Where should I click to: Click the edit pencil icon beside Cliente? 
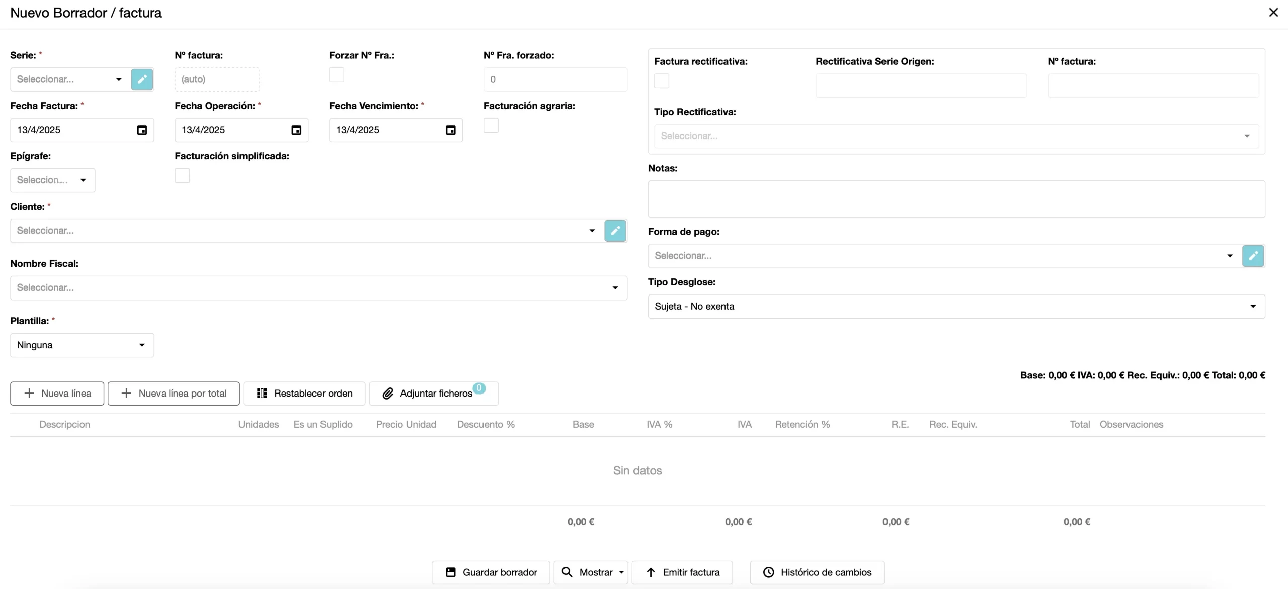coord(615,231)
